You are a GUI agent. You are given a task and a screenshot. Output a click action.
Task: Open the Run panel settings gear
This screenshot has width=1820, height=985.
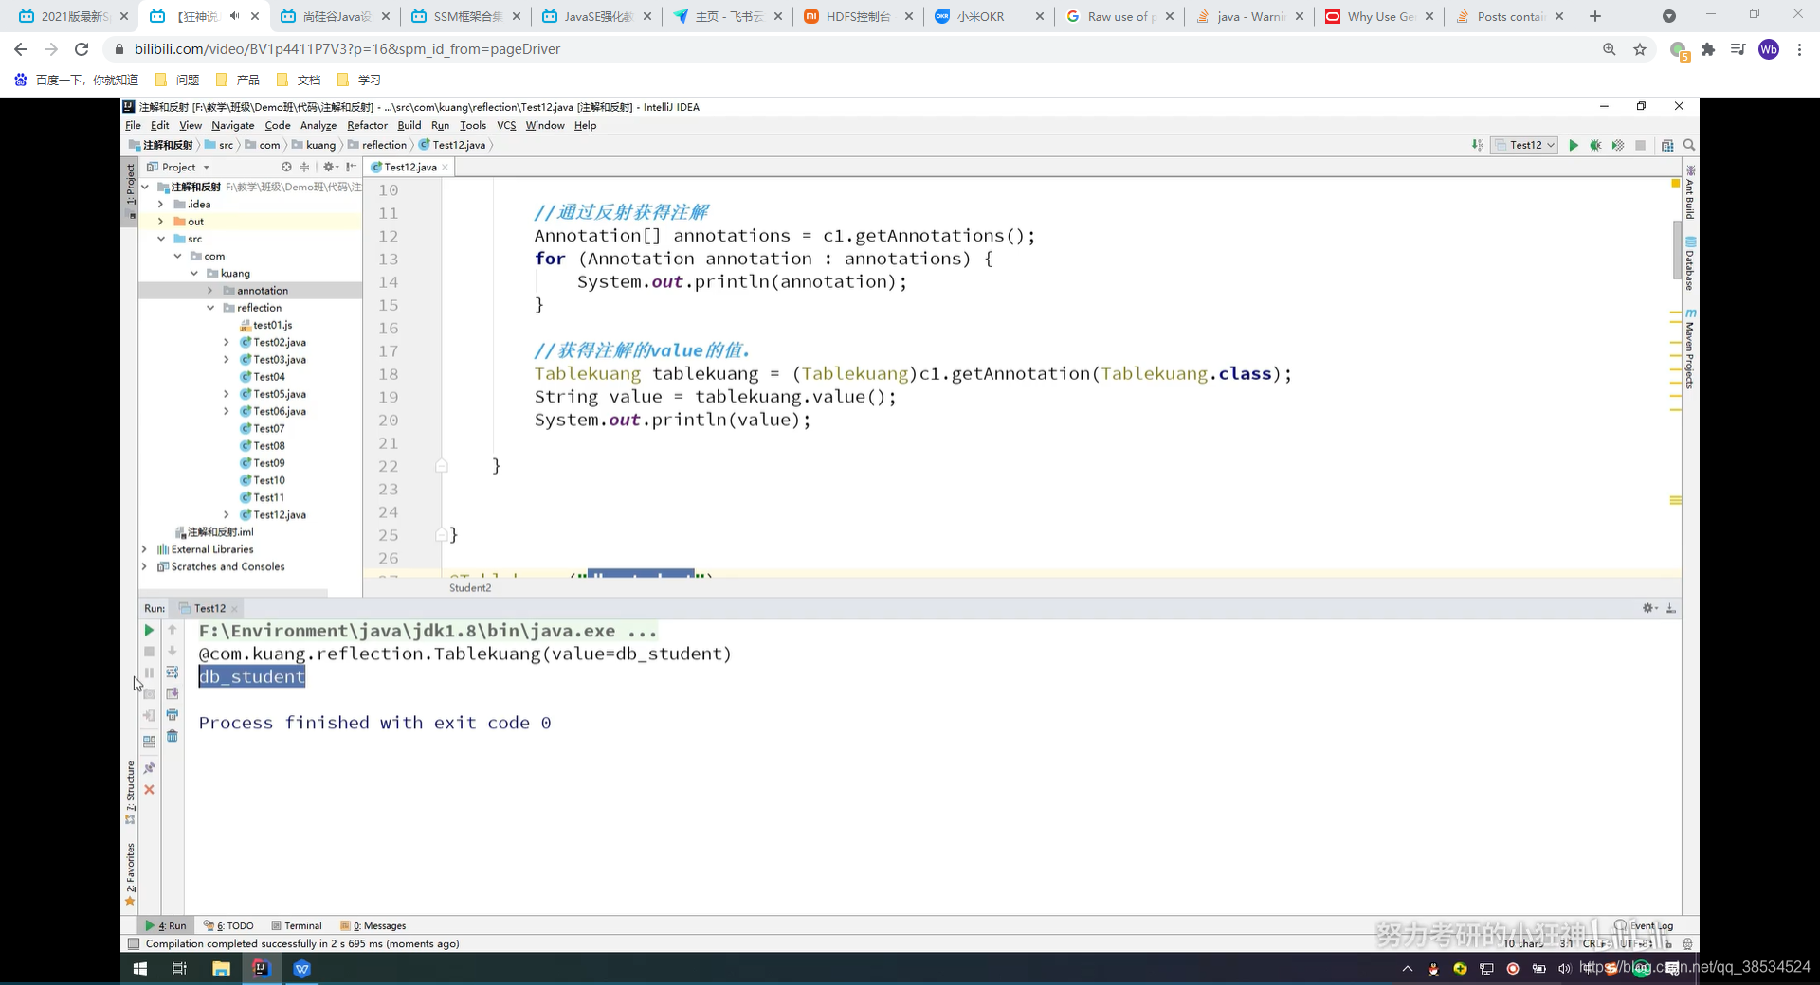click(x=1649, y=608)
